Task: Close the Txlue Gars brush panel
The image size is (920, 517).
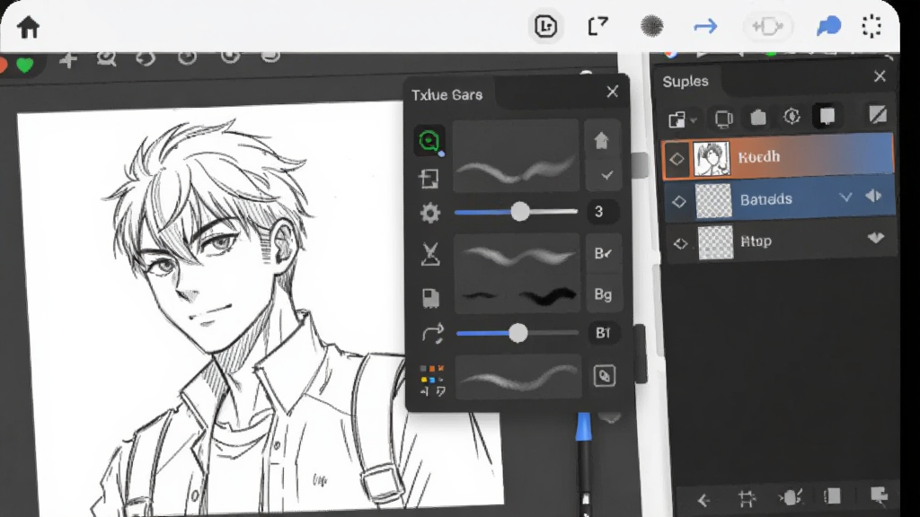Action: [613, 92]
